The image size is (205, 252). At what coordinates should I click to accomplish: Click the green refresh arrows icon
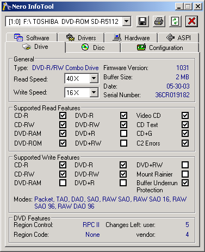click(175, 21)
